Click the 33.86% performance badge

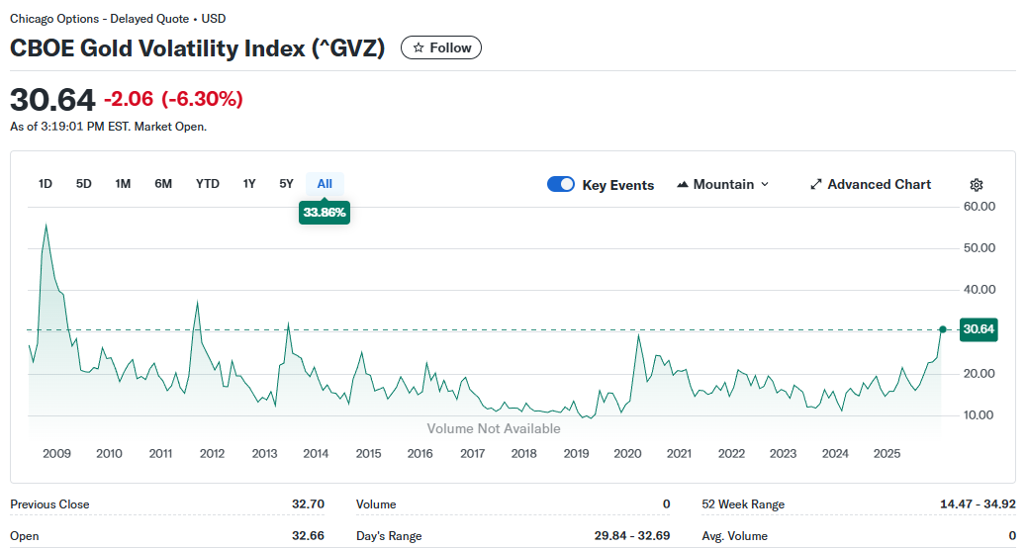[x=325, y=212]
